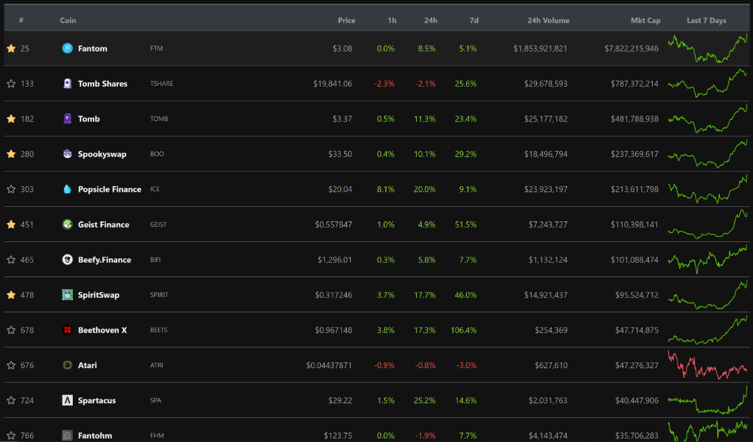Click the Beefy.Finance cow logo
This screenshot has height=442, width=753.
point(67,260)
